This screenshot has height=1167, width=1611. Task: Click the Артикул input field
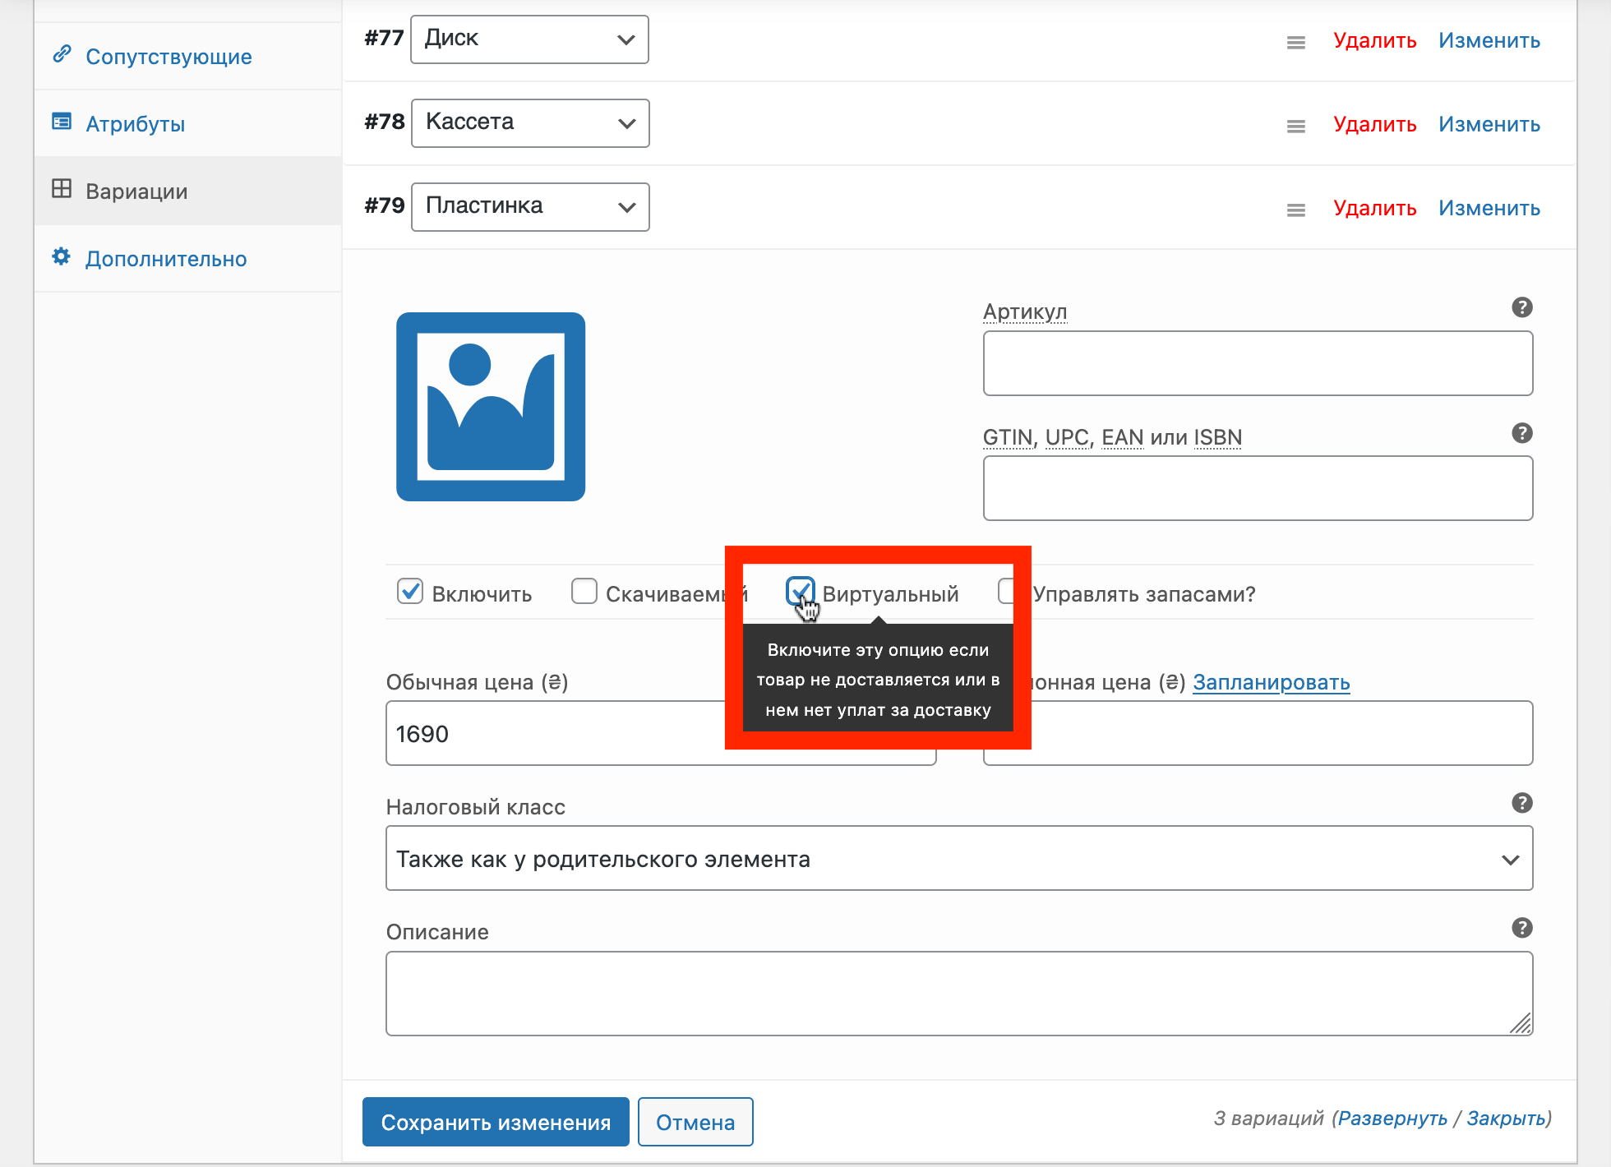(1258, 363)
